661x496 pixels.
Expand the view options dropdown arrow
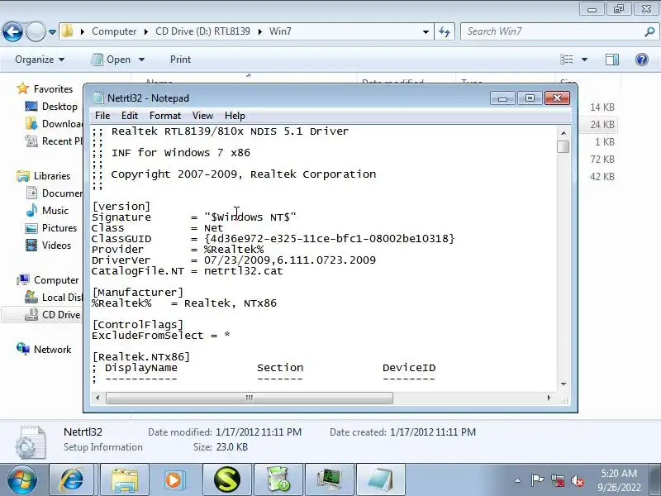pos(584,60)
